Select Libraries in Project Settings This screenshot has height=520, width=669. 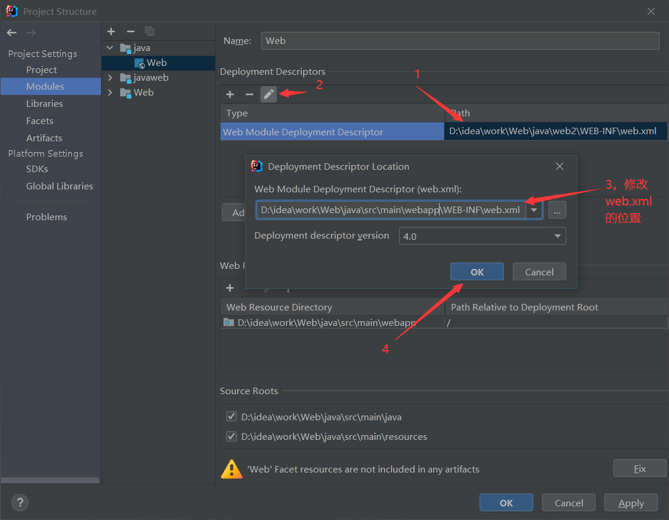click(44, 103)
